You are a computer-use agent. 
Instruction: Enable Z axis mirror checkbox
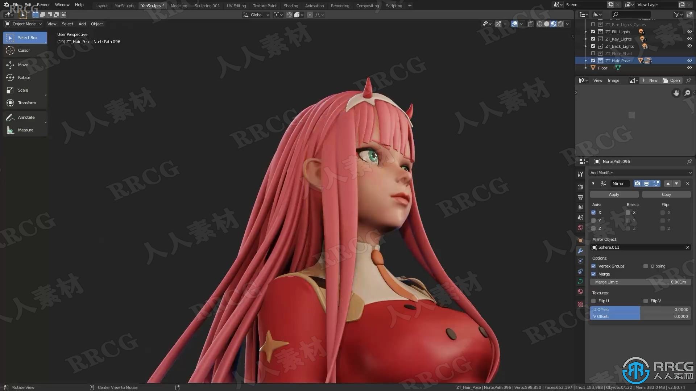[x=593, y=228]
